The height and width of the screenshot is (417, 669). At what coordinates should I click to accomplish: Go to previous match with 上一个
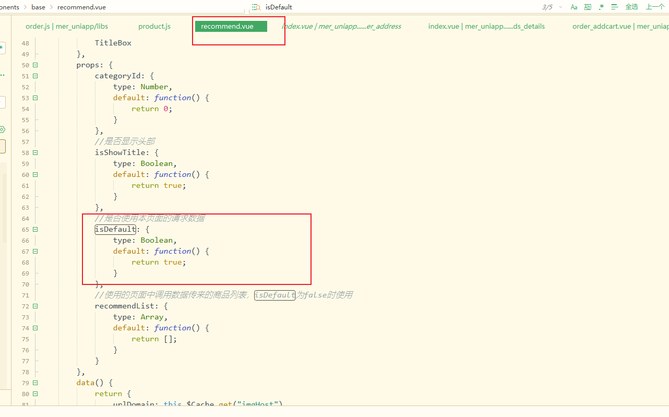pyautogui.click(x=655, y=7)
